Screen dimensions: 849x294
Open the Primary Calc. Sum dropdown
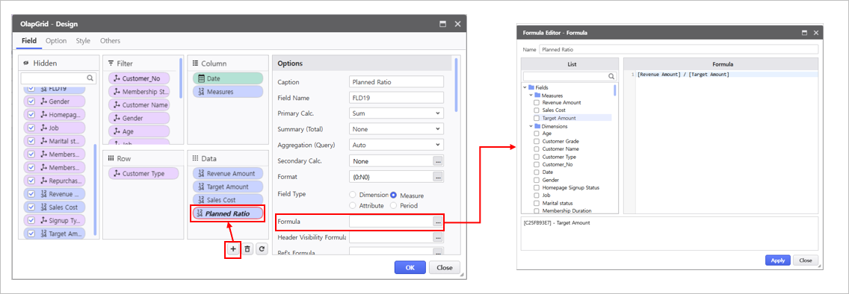coord(396,113)
